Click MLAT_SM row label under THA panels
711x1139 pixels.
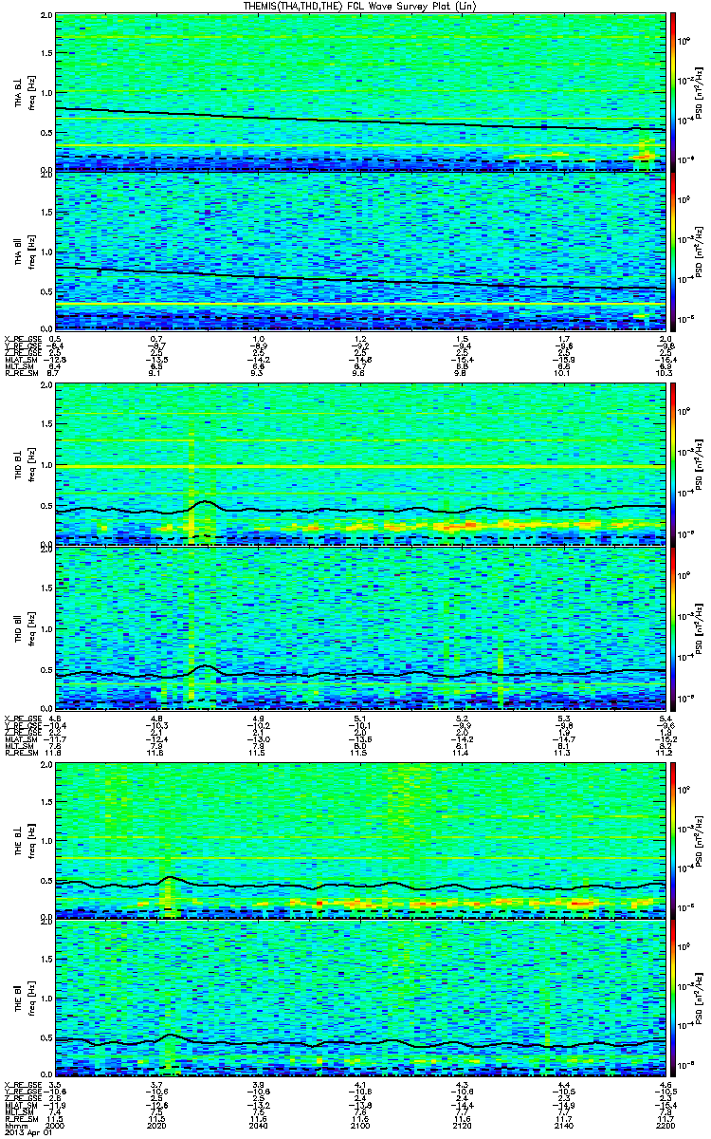[21, 362]
